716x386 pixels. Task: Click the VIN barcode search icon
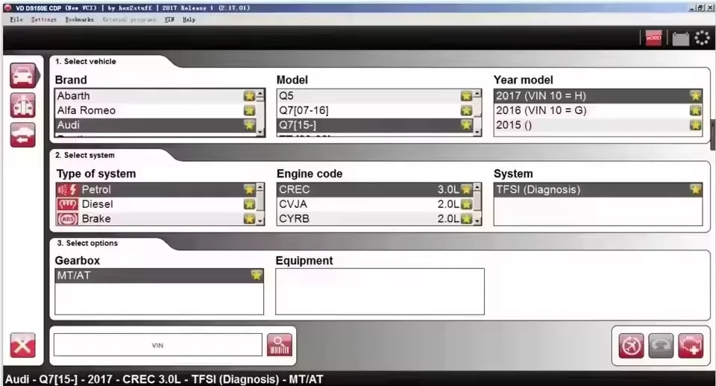(x=280, y=345)
